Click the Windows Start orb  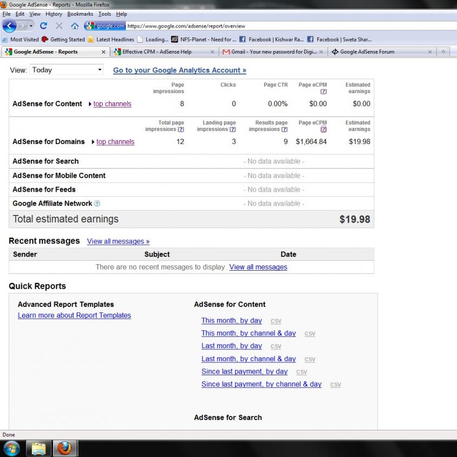pos(11,448)
